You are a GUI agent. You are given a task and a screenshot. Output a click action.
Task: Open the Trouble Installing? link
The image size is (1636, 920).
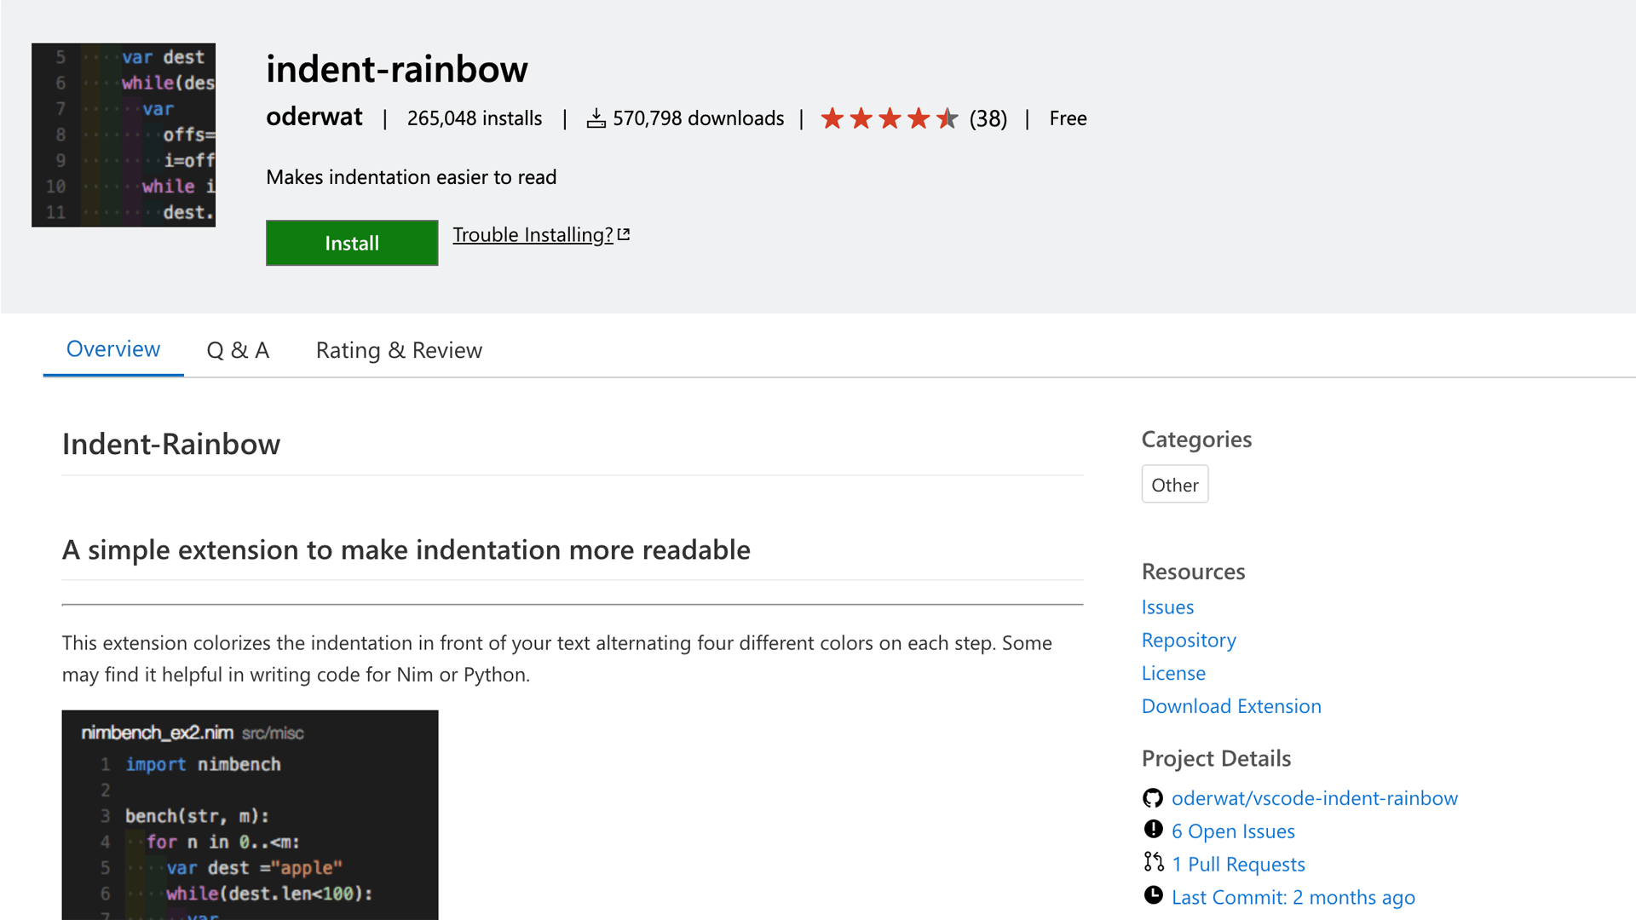[x=533, y=234]
